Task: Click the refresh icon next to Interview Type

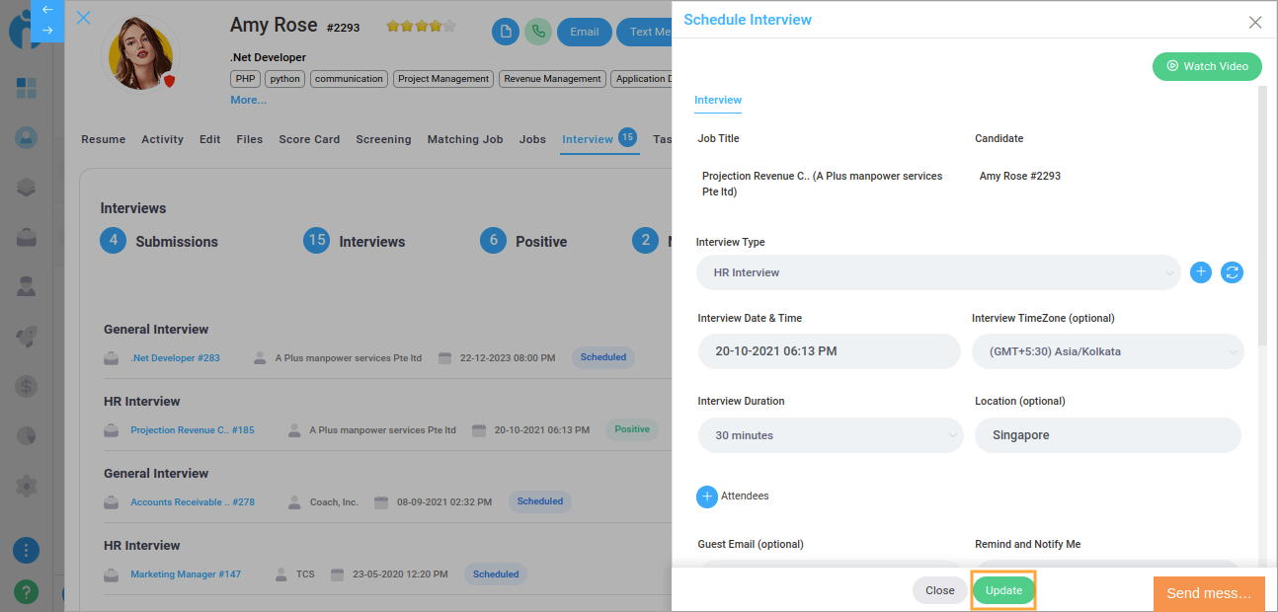Action: tap(1232, 272)
